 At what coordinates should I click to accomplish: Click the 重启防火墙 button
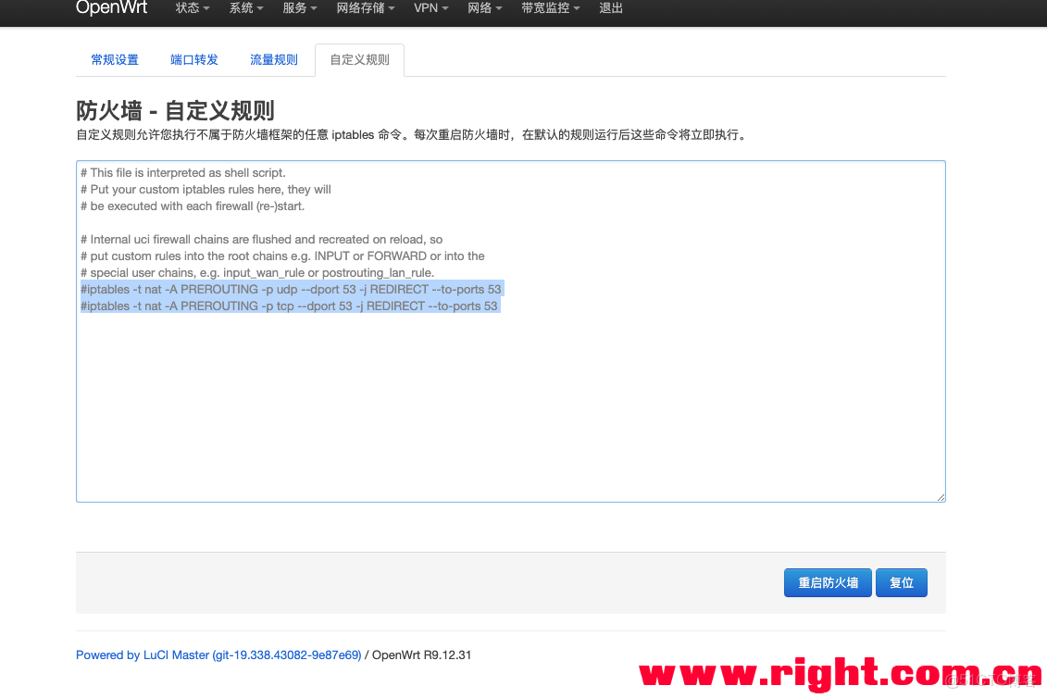point(827,582)
